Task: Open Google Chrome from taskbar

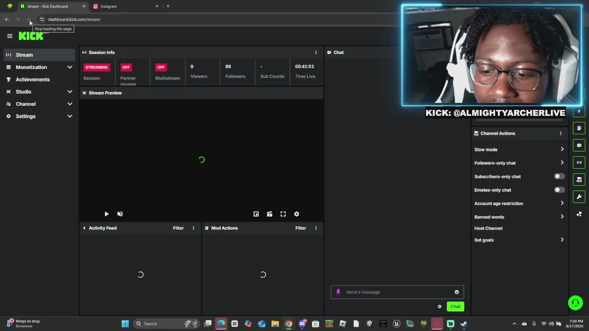Action: [x=289, y=324]
